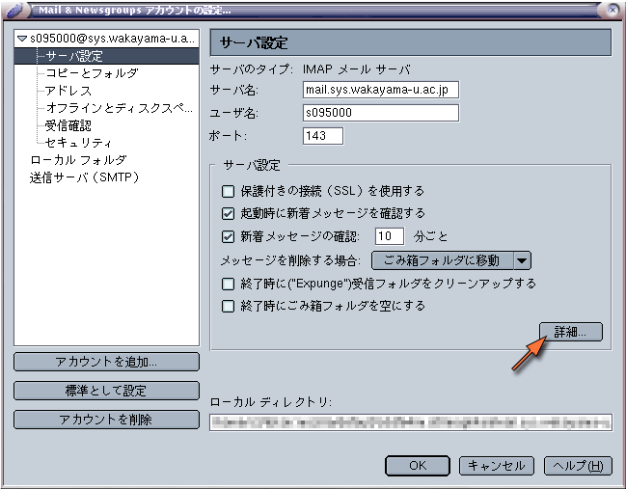Click the ポート field showing 143

323,136
